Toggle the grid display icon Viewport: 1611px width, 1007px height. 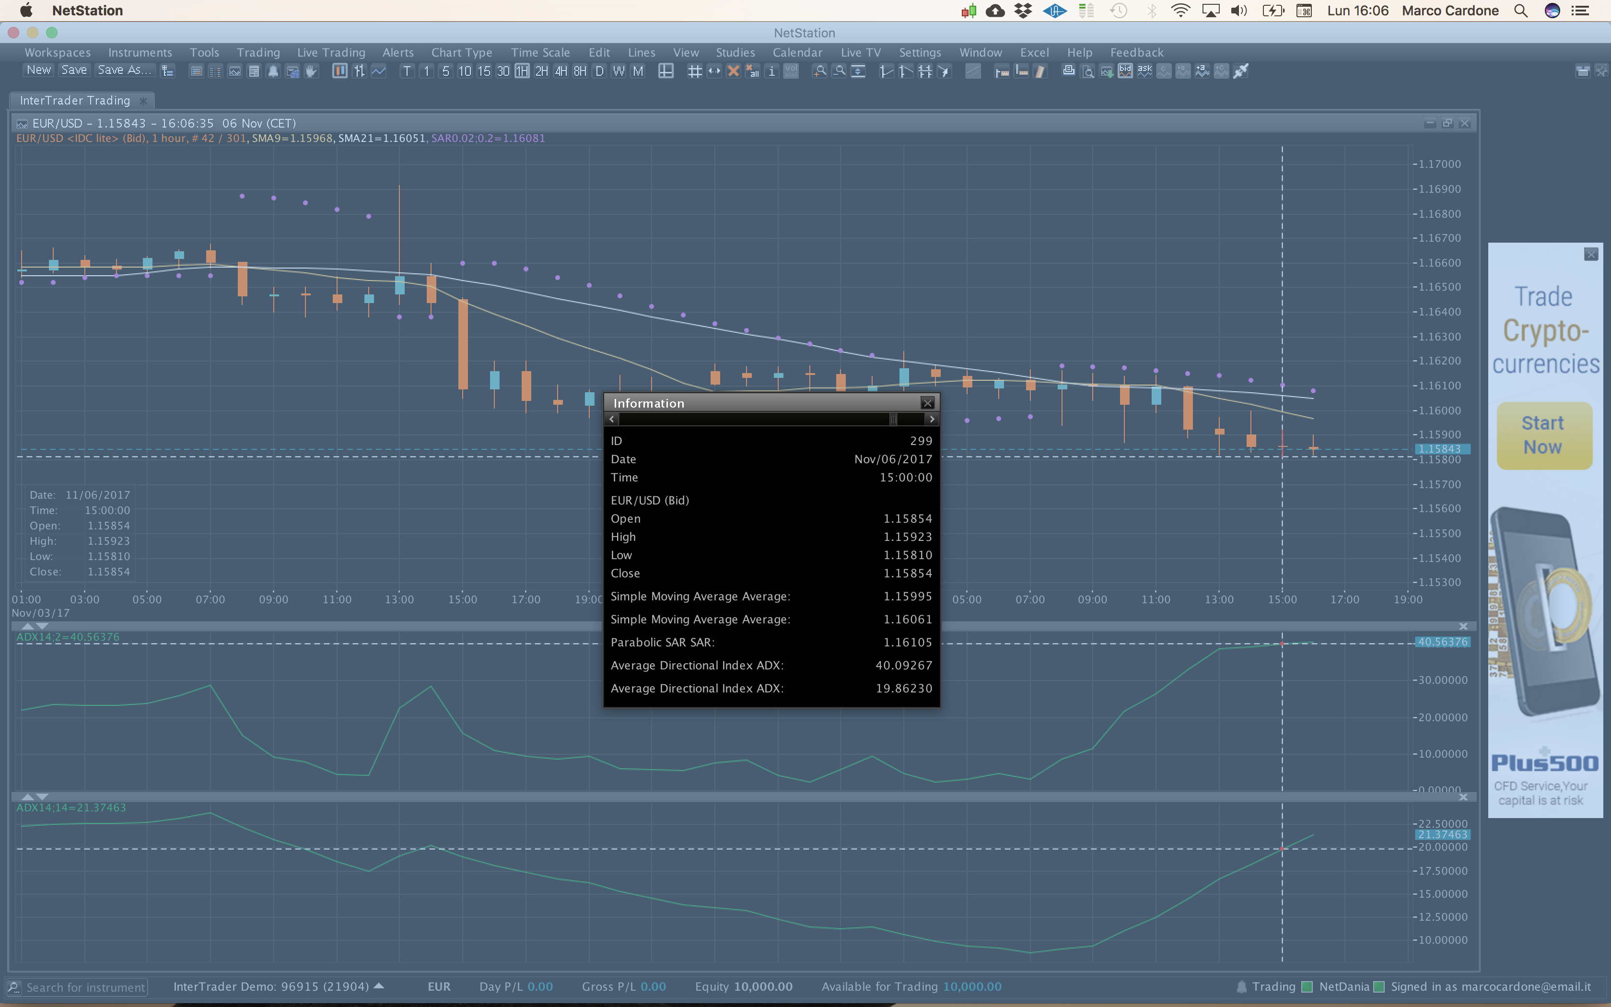pos(694,70)
